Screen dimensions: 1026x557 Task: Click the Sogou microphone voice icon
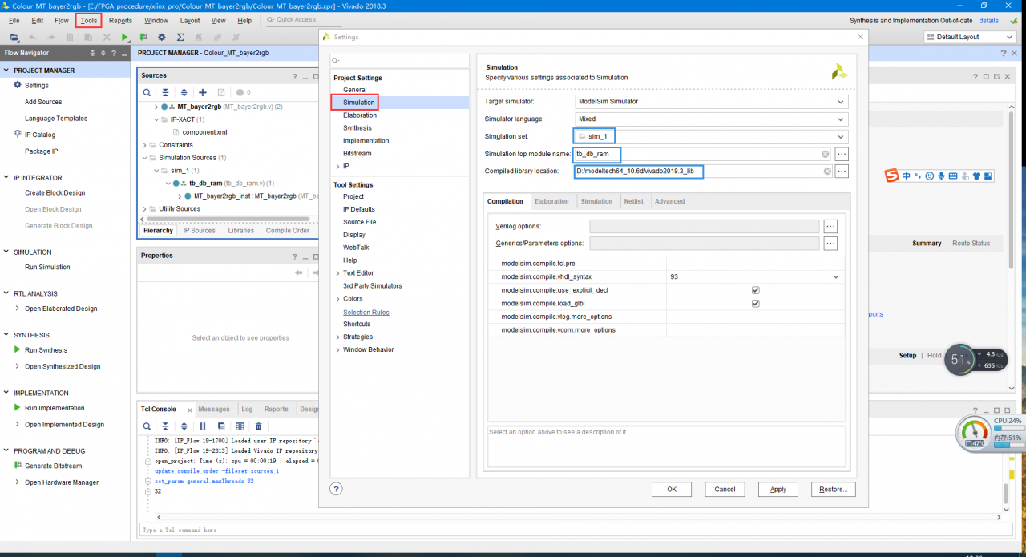click(x=941, y=176)
